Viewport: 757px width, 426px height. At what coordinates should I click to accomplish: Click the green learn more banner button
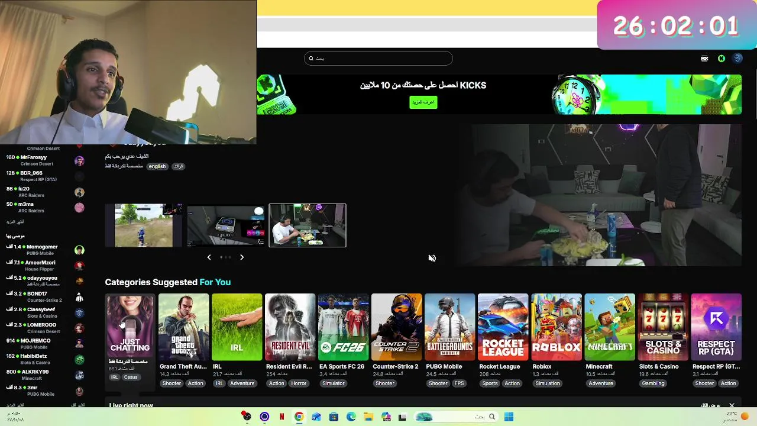423,102
